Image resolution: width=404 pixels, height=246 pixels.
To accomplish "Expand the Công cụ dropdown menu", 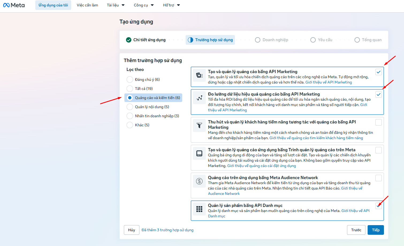I will [x=144, y=5].
